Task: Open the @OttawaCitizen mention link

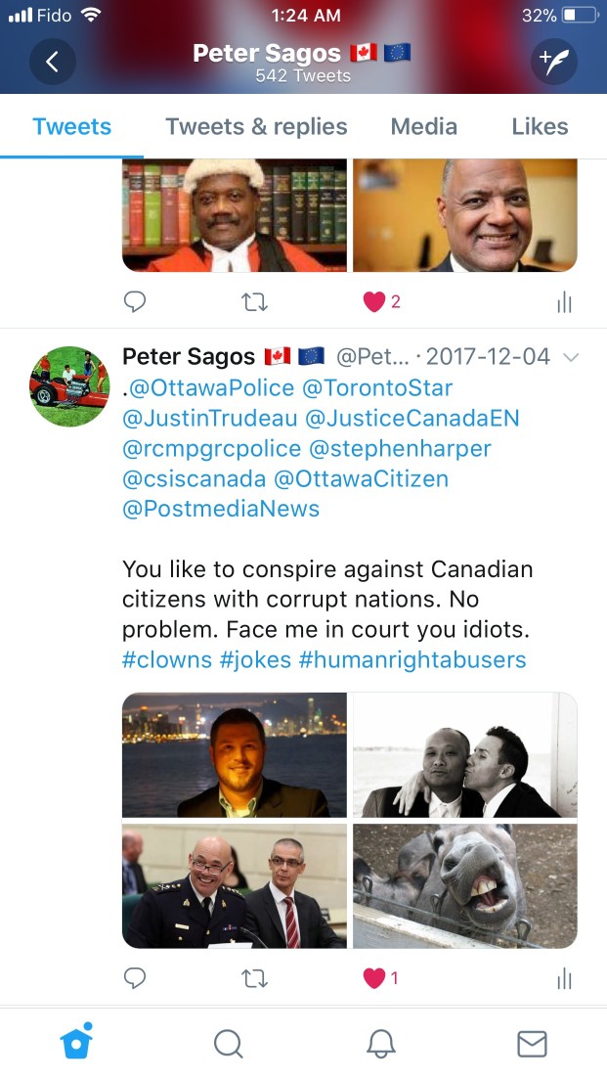Action: pyautogui.click(x=362, y=478)
